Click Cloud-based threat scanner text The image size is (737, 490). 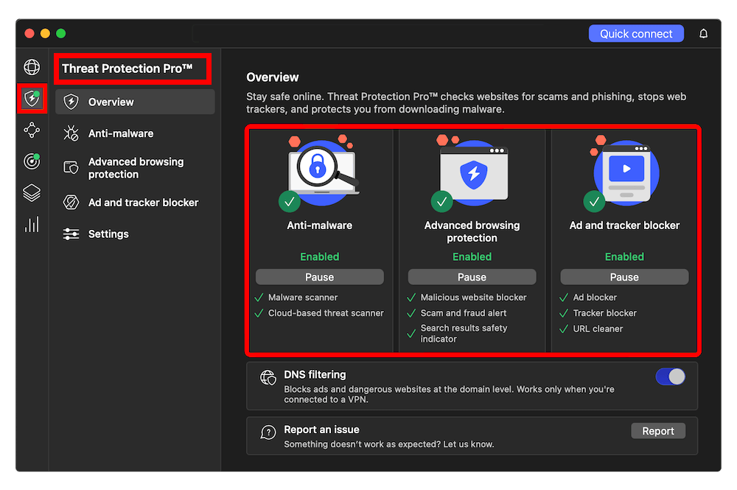click(326, 313)
